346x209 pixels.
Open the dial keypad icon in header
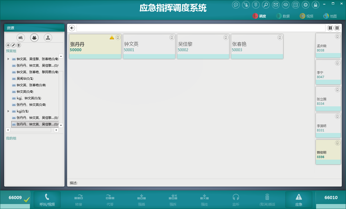(x=256, y=5)
